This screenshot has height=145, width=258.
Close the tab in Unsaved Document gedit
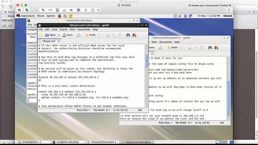pos(152,54)
